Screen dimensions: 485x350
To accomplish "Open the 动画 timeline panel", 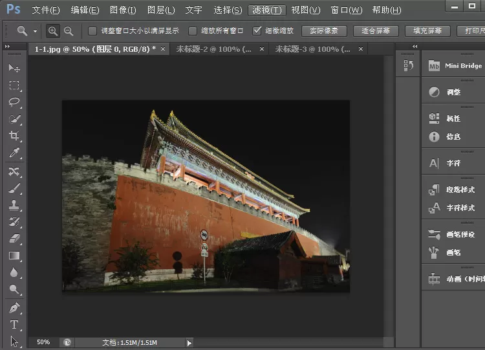I will 456,279.
